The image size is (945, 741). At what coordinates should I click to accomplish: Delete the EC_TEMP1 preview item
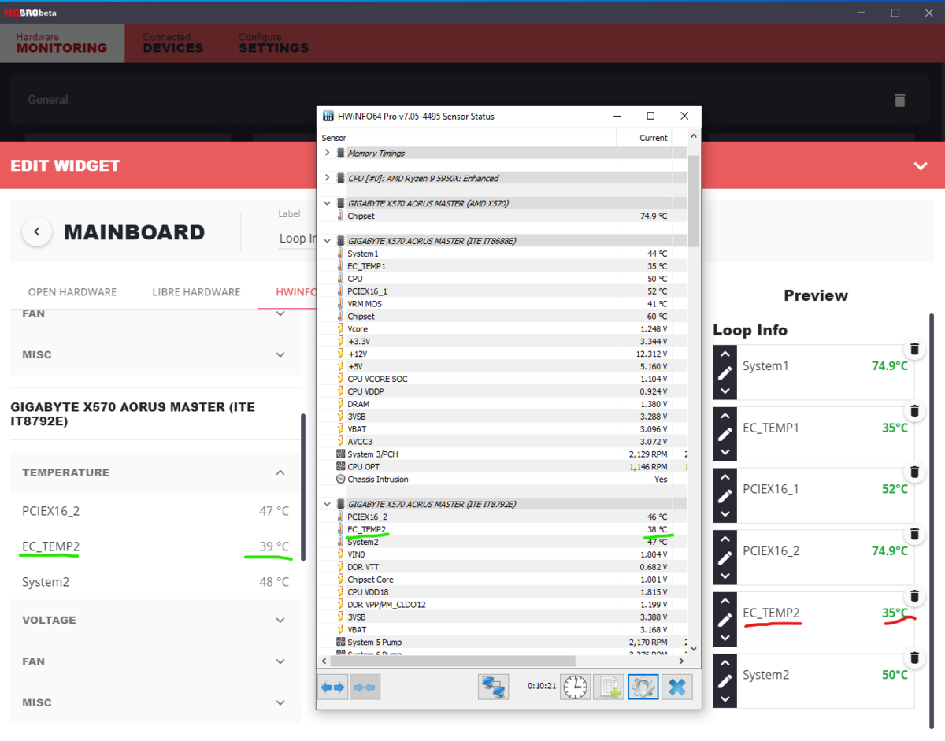click(x=914, y=410)
